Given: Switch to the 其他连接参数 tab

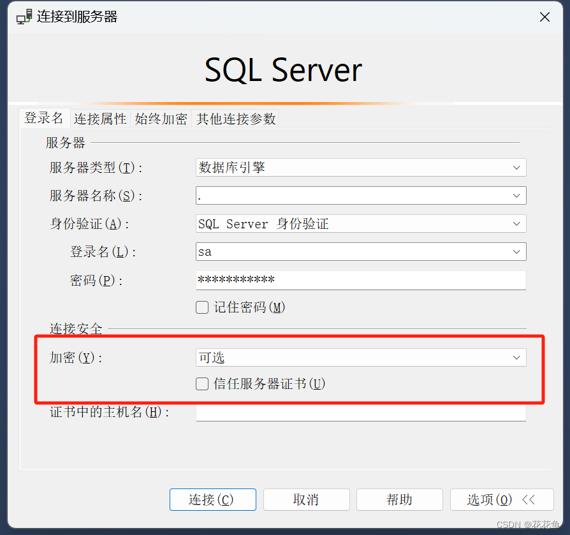Looking at the screenshot, I should tap(235, 119).
